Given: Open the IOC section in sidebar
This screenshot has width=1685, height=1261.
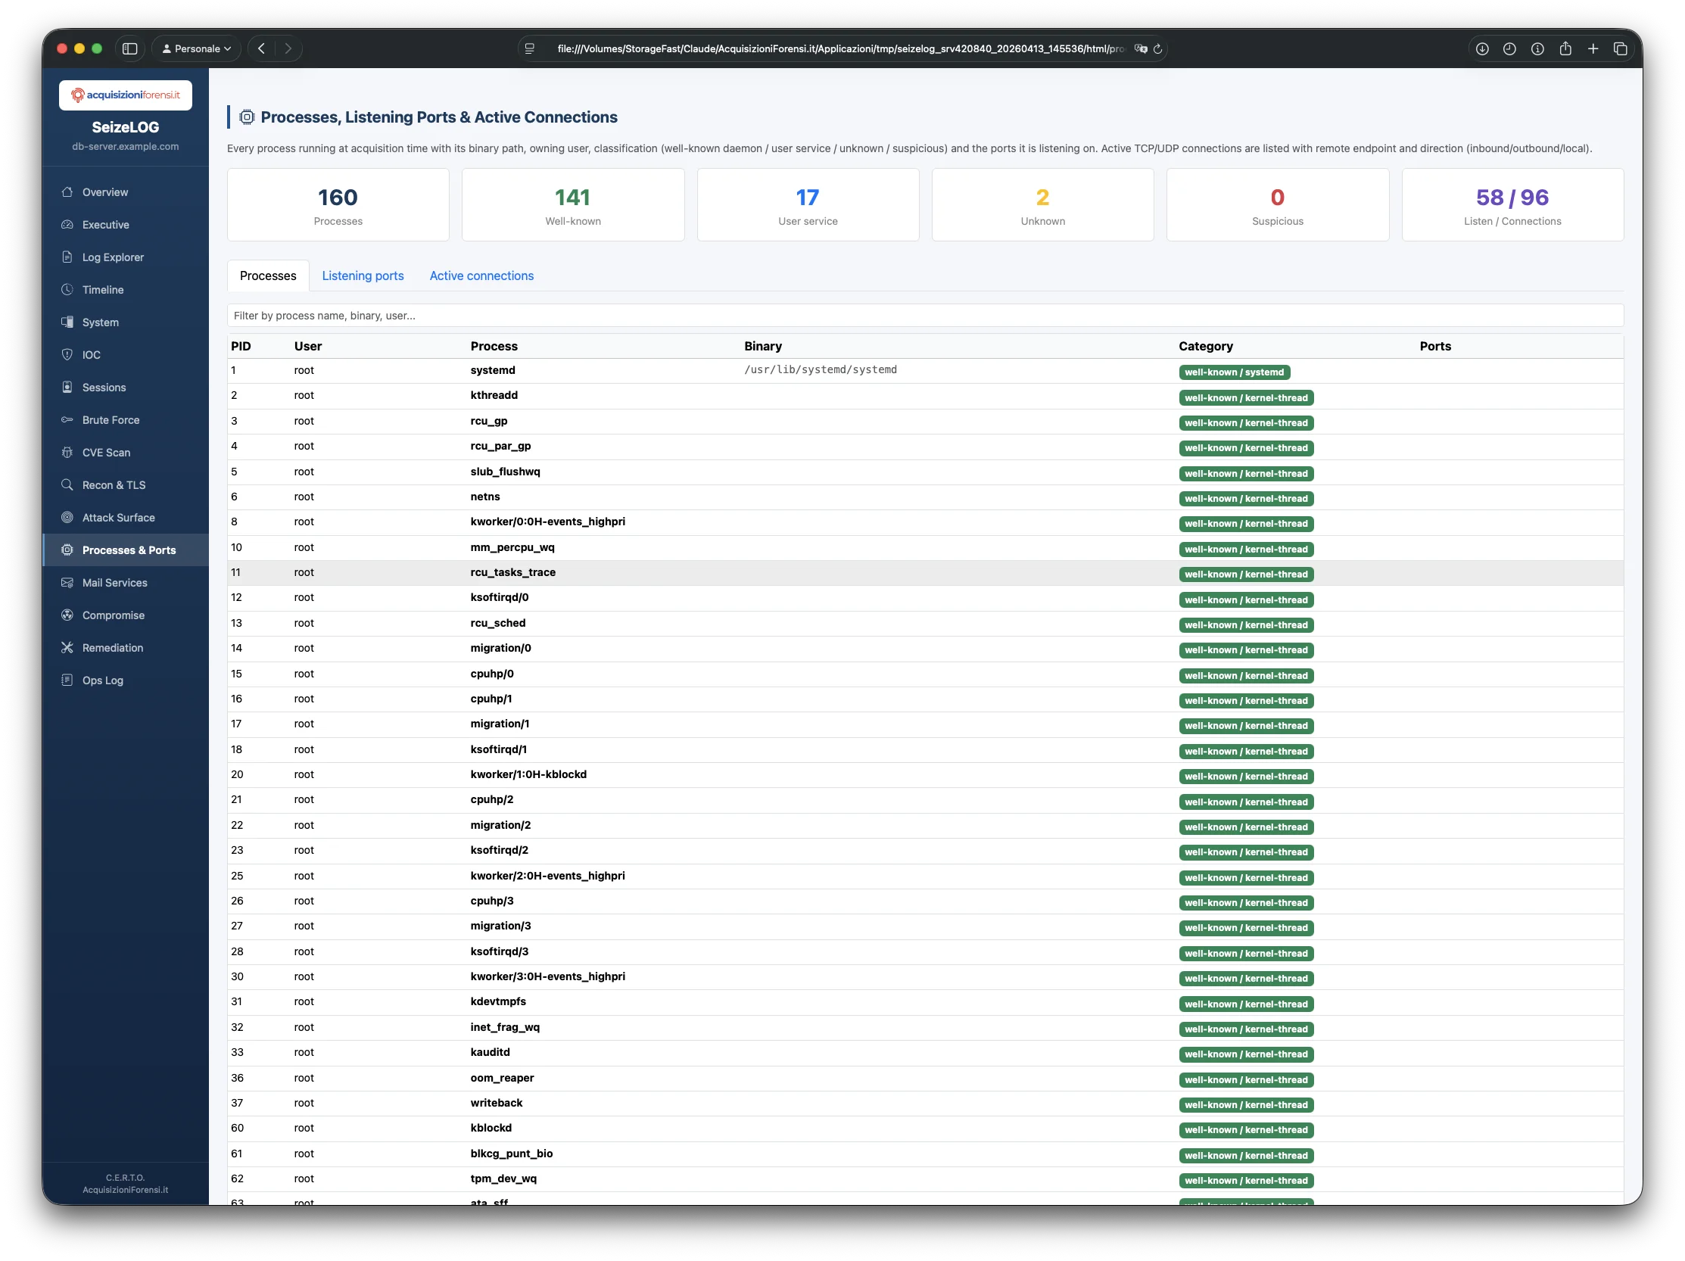Looking at the screenshot, I should [x=92, y=354].
